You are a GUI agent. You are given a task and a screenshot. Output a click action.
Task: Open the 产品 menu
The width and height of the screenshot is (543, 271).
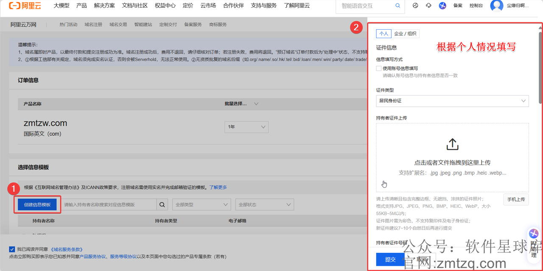tap(81, 6)
